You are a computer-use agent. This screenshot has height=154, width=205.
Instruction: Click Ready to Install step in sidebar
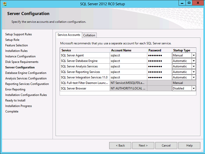[x=15, y=100]
